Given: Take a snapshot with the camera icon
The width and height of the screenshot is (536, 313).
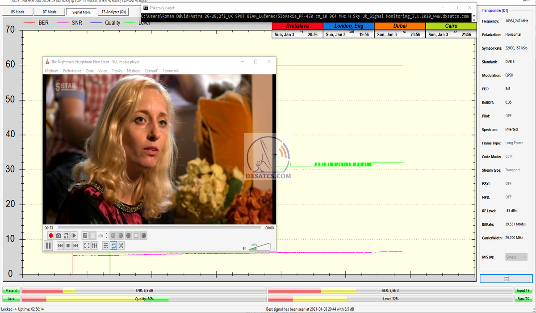Looking at the screenshot, I should [x=59, y=236].
